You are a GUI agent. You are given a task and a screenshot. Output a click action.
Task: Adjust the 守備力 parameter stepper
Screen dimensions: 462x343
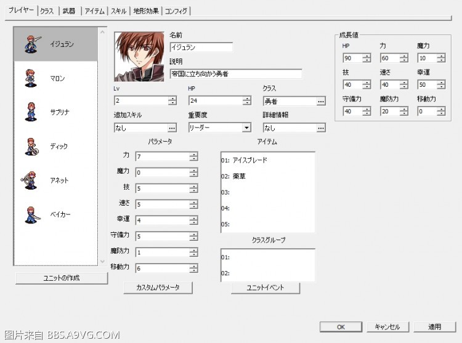coord(193,236)
